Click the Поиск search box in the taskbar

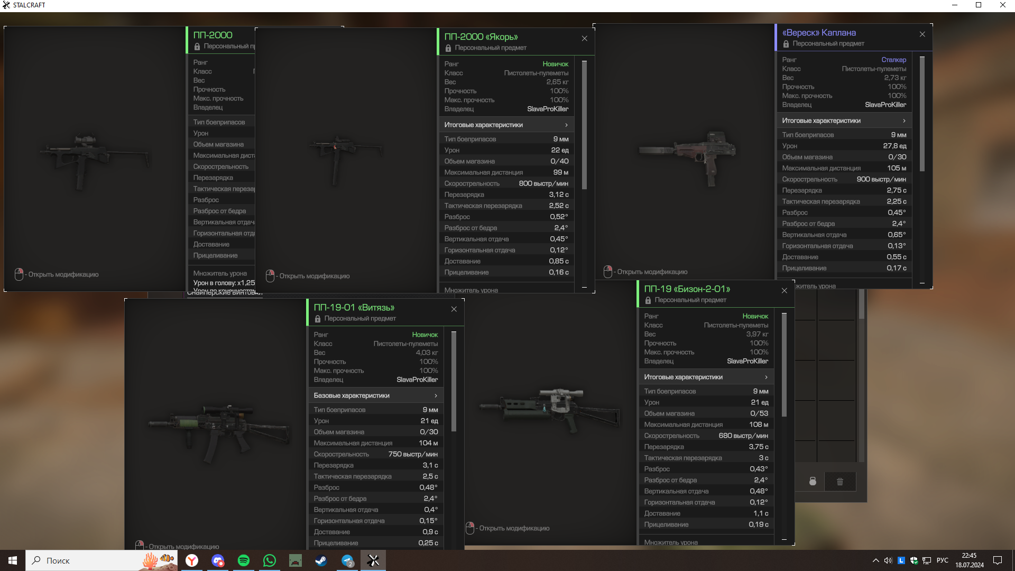tap(102, 560)
